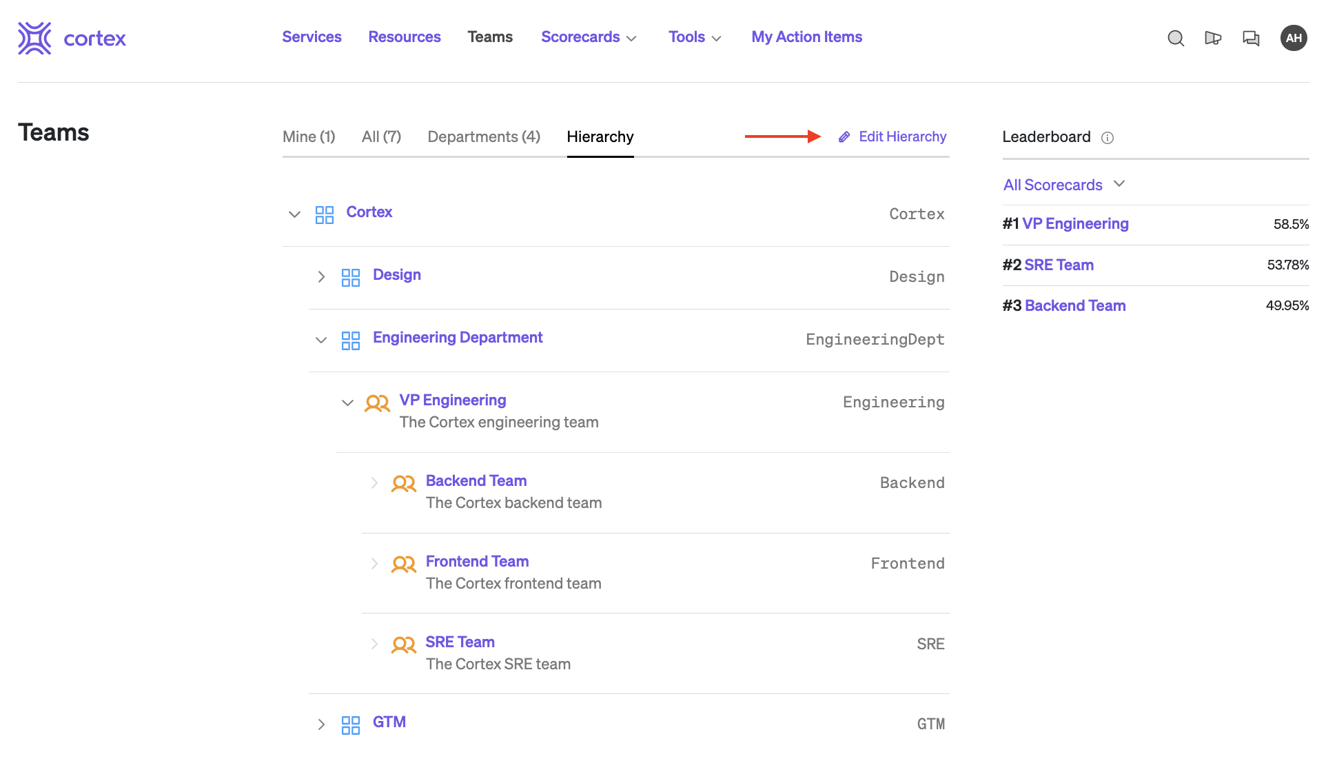
Task: Open the All Scorecards dropdown
Action: point(1064,185)
